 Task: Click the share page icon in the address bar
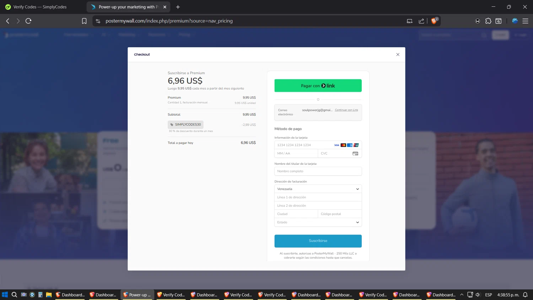421,21
